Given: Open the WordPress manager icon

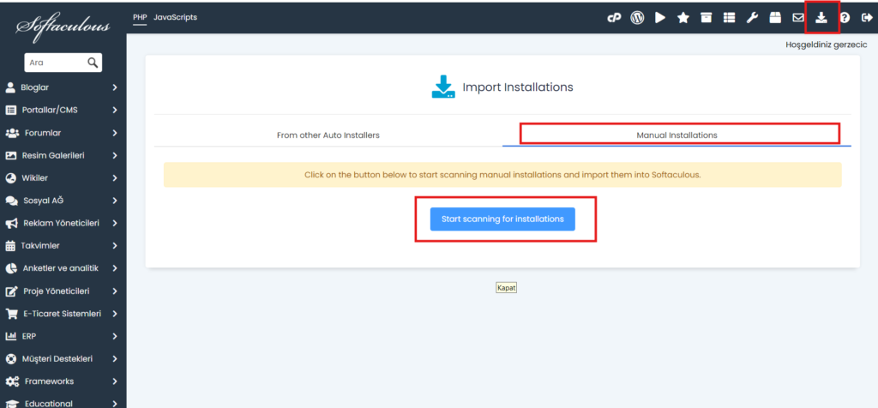Looking at the screenshot, I should 637,18.
